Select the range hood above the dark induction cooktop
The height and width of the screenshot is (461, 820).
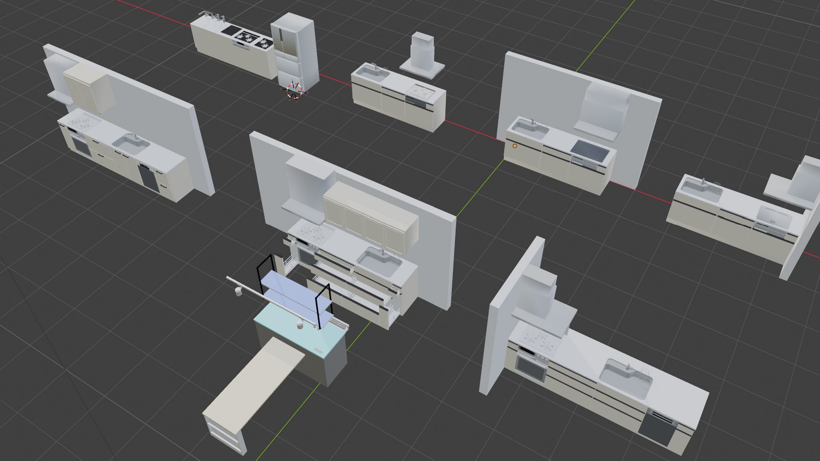[x=603, y=112]
